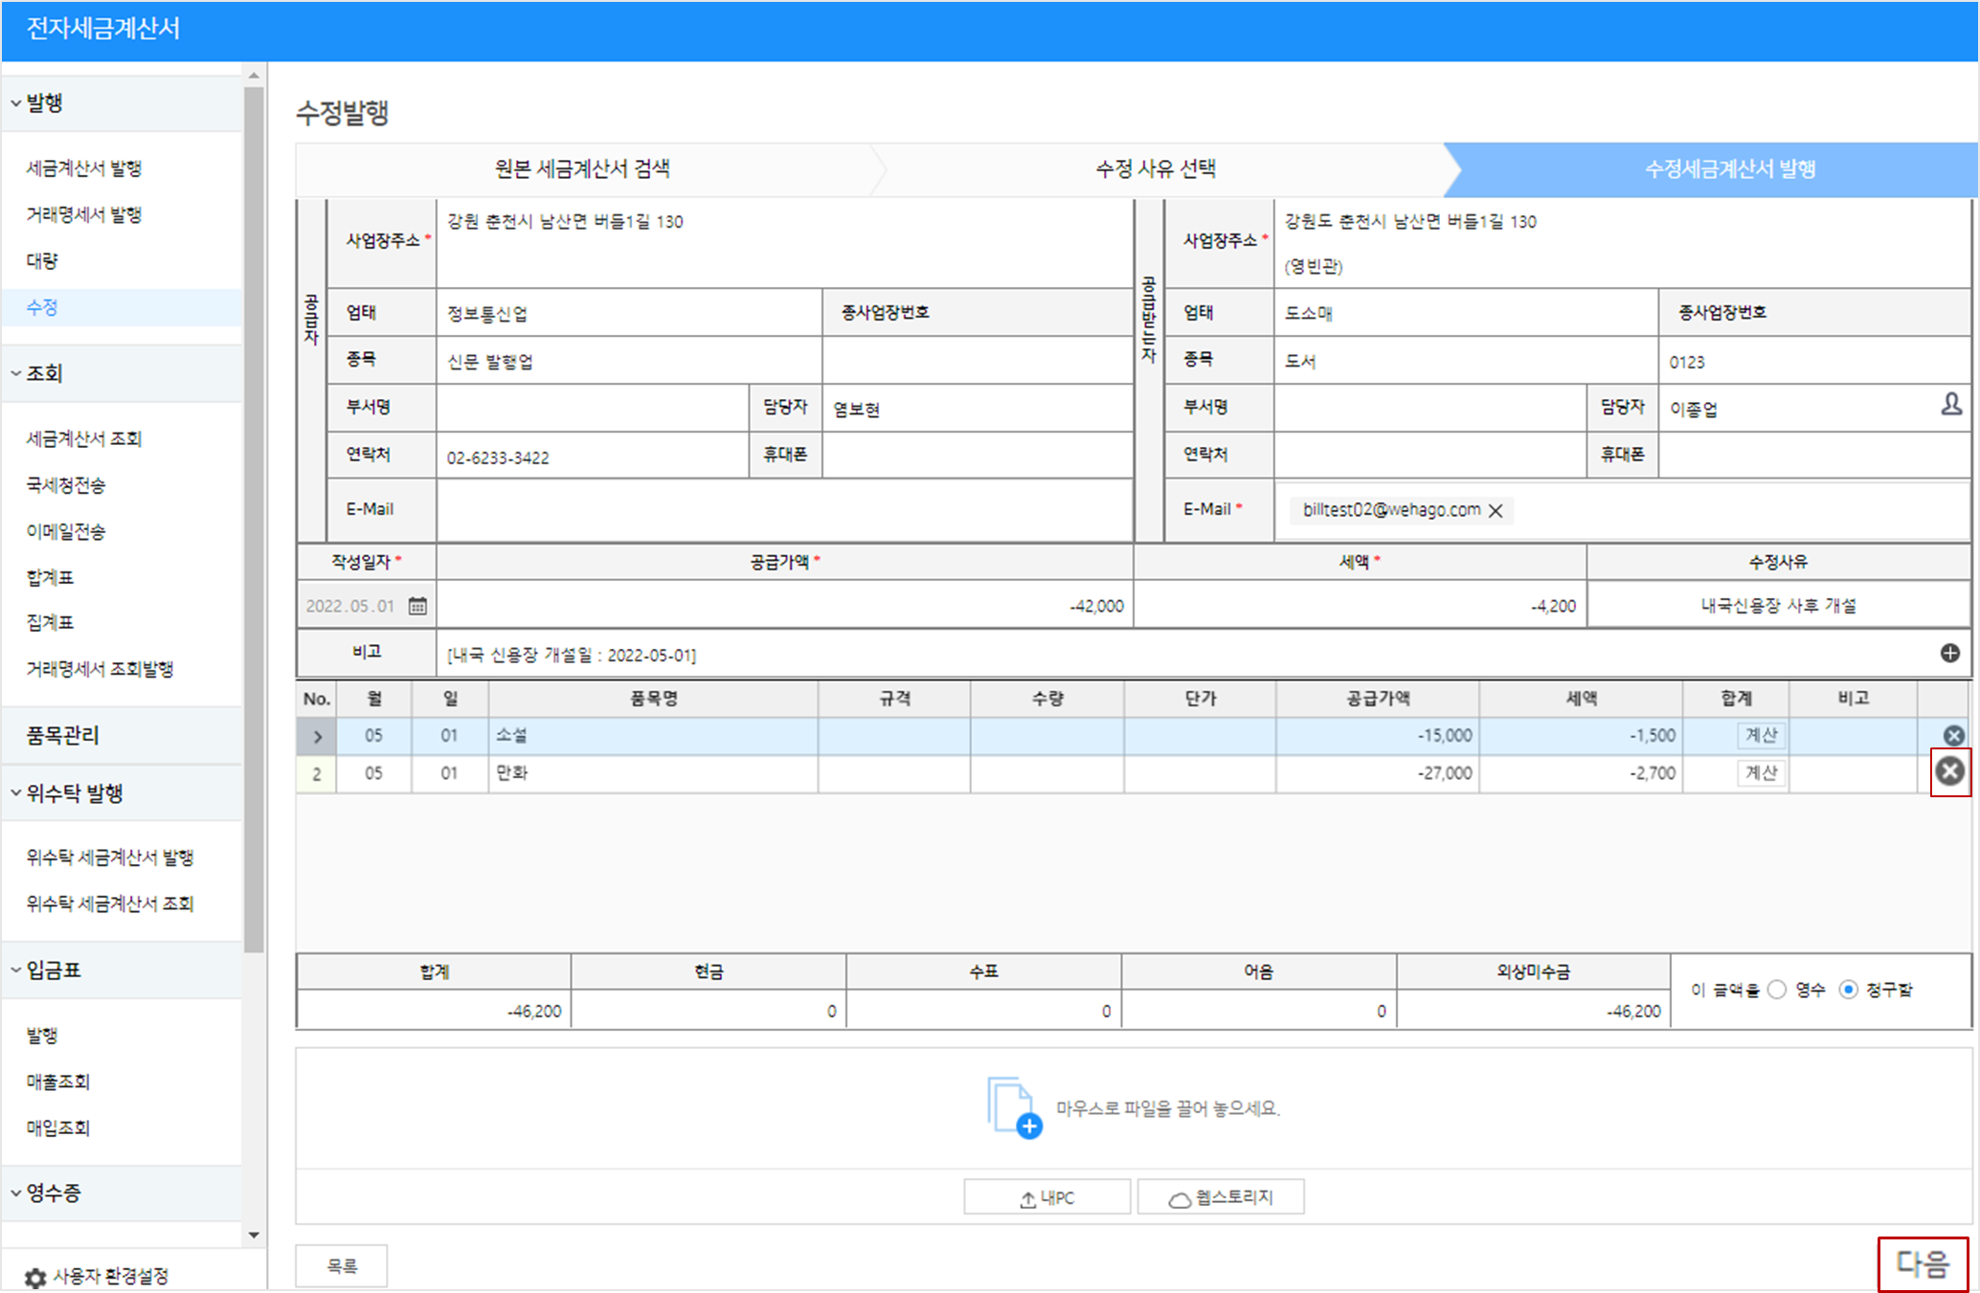Screen dimensions: 1980x1293
Task: Click the file upload drop icon
Action: tap(1014, 1106)
